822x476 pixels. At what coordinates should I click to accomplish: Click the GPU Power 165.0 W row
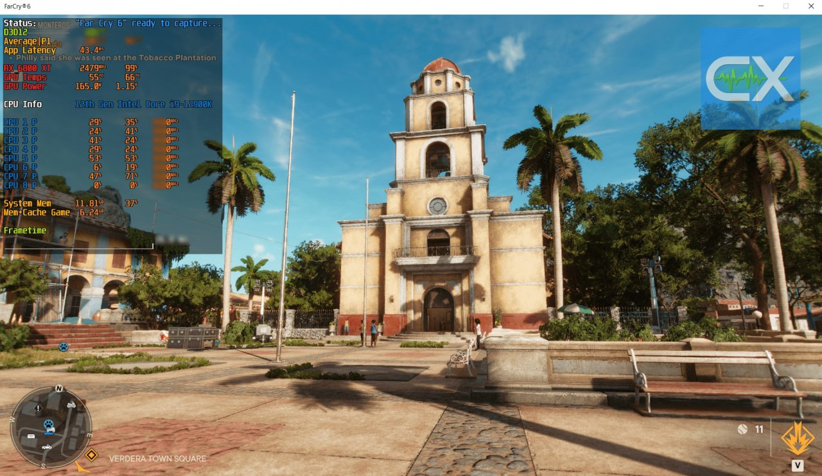click(x=71, y=86)
